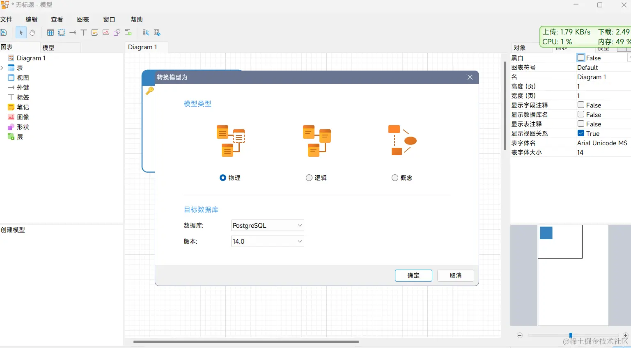Click the vertical canvas scrollbar

[505, 106]
